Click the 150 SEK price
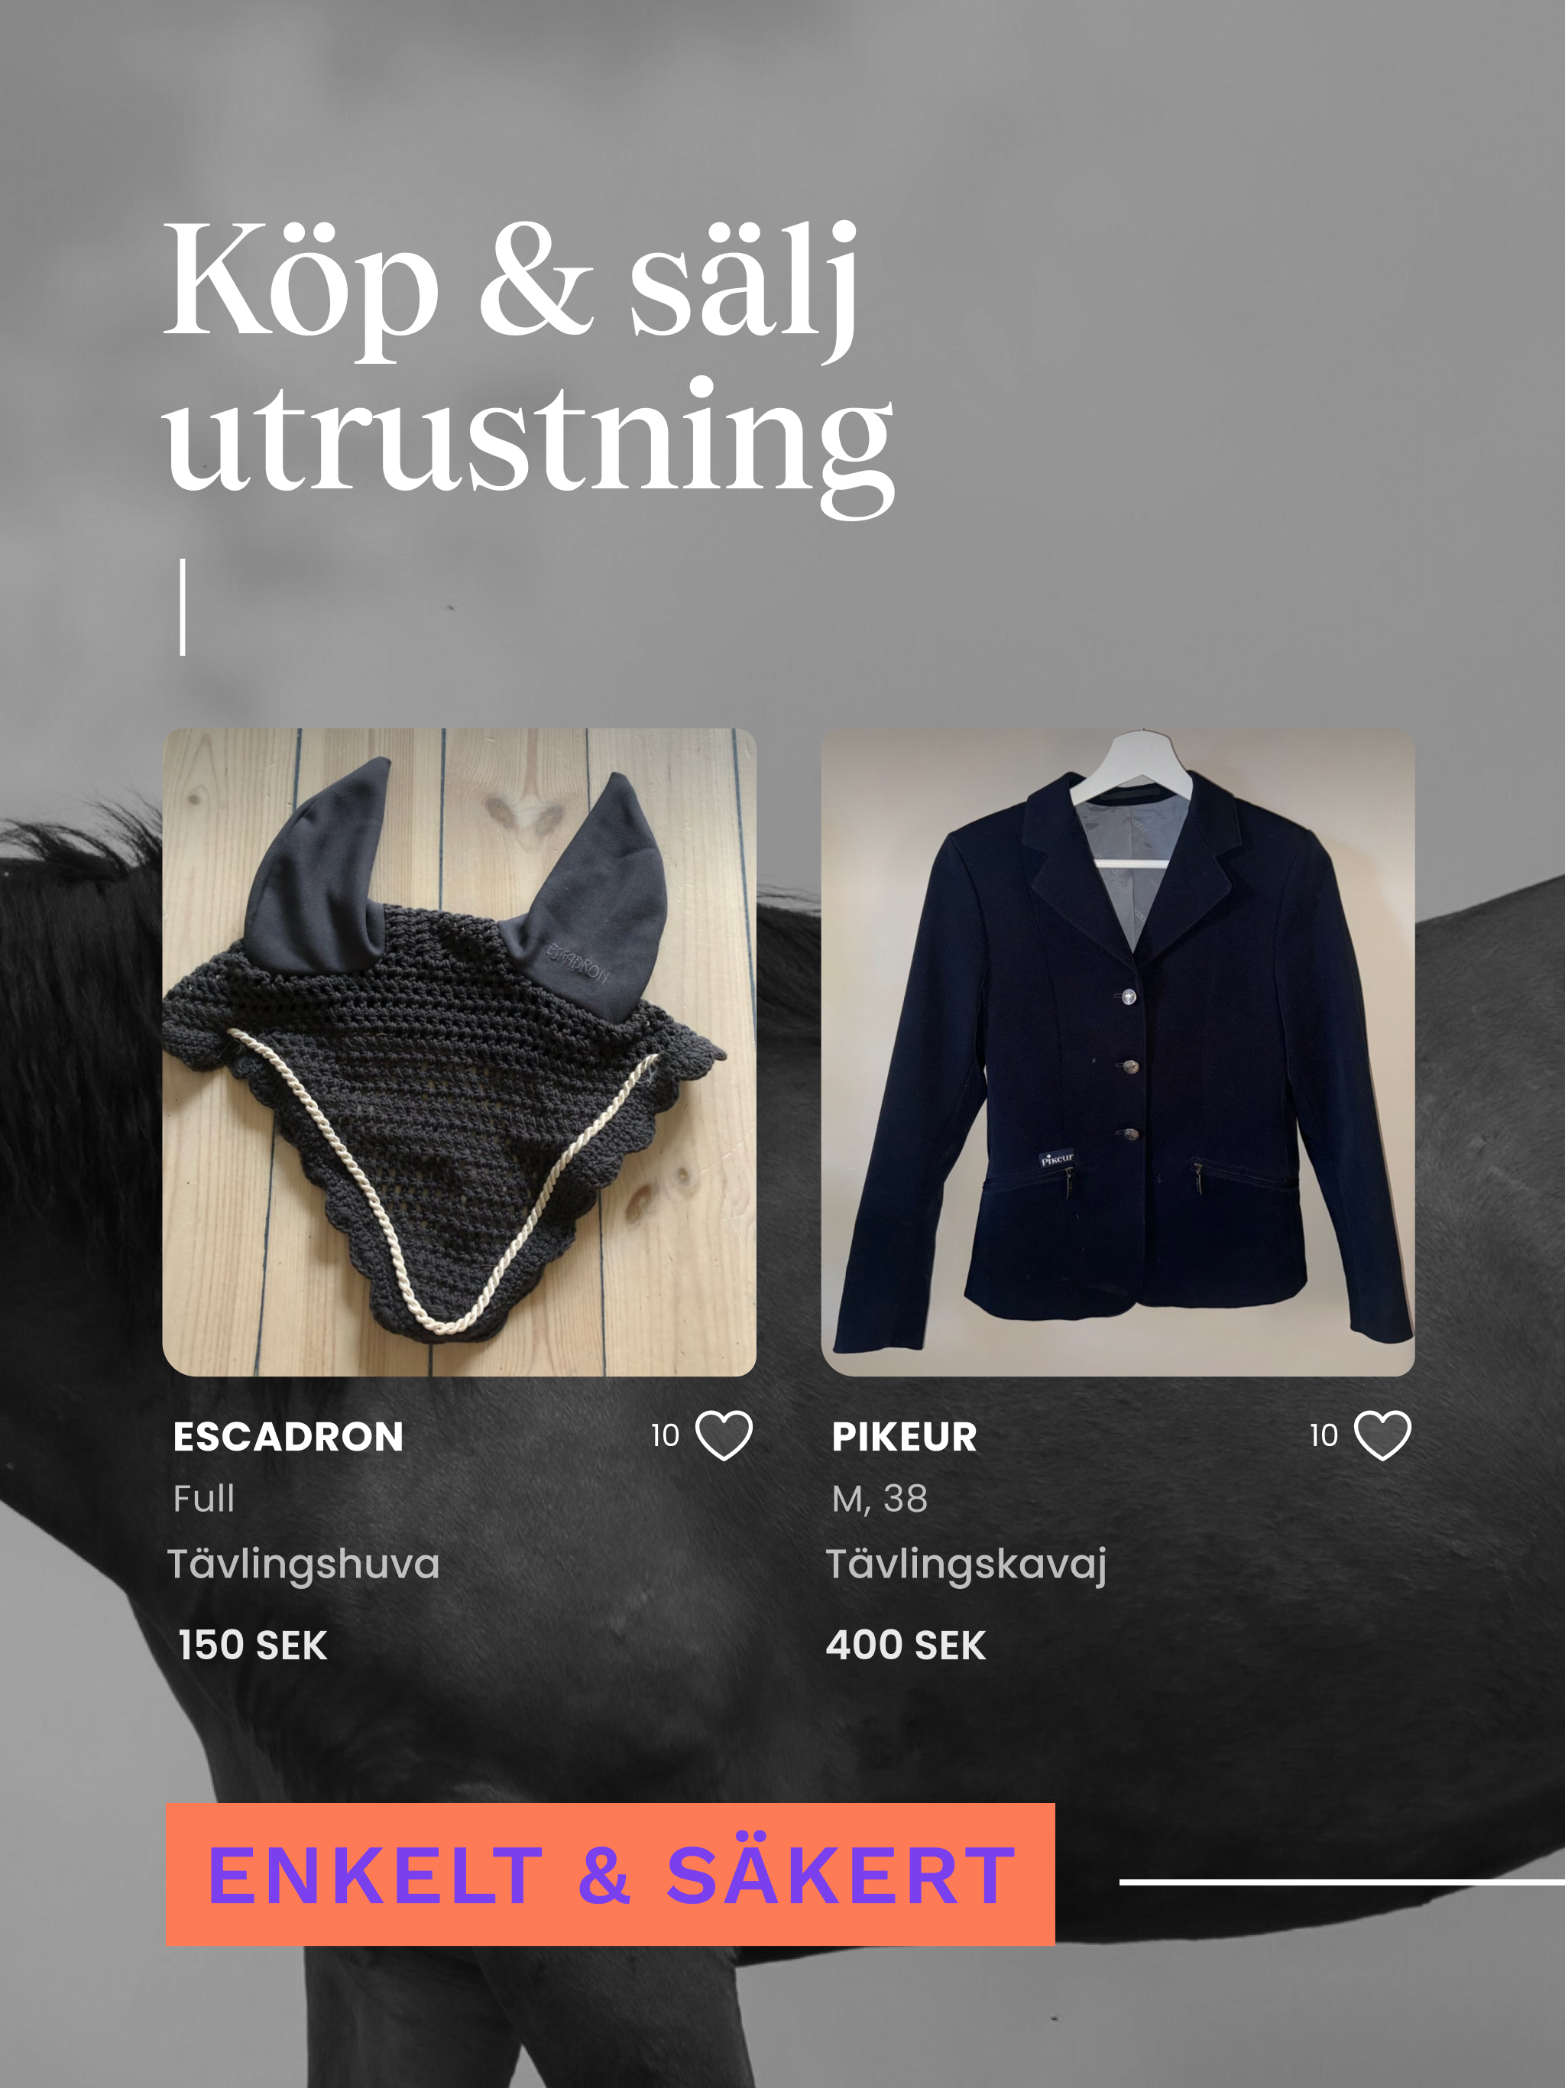Viewport: 1565px width, 2088px height. pyautogui.click(x=253, y=1645)
